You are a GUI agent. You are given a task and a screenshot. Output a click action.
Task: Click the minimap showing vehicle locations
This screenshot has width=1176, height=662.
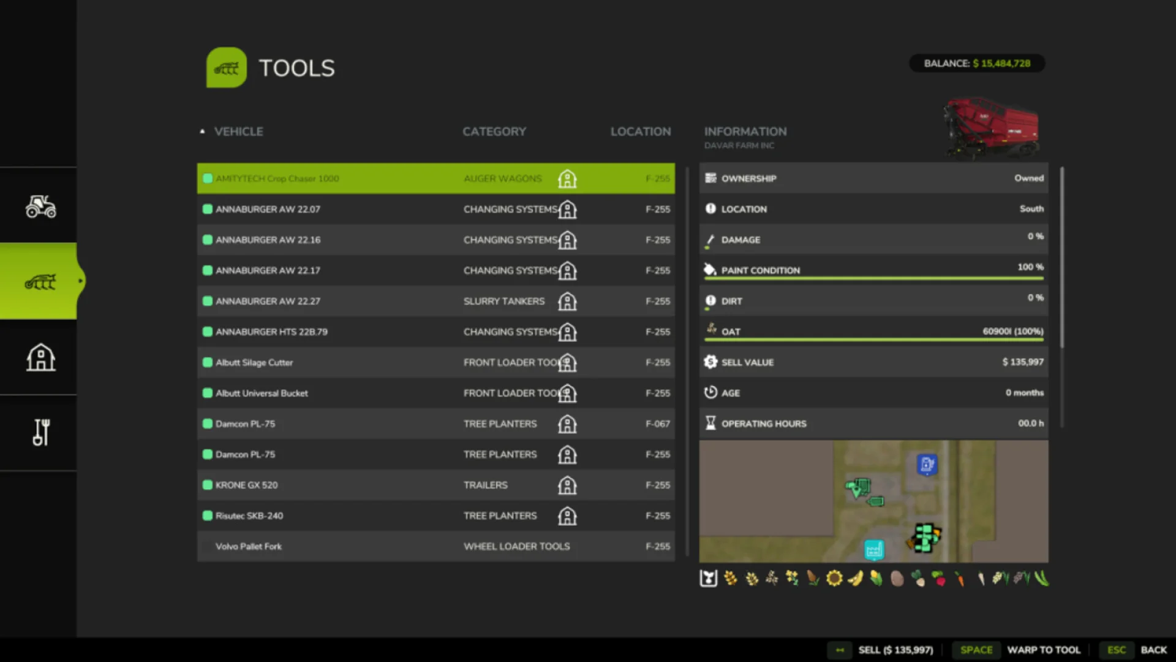[x=873, y=501]
